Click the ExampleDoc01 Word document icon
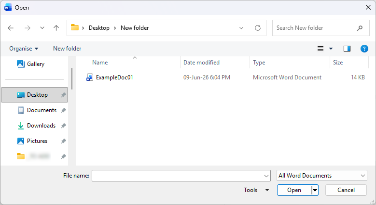 (x=89, y=77)
